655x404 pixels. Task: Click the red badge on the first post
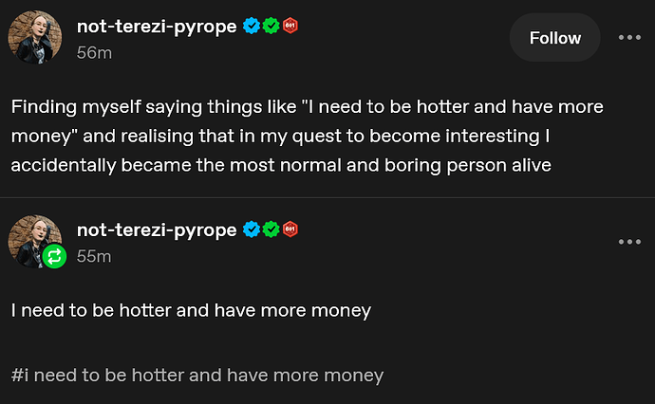click(x=290, y=27)
